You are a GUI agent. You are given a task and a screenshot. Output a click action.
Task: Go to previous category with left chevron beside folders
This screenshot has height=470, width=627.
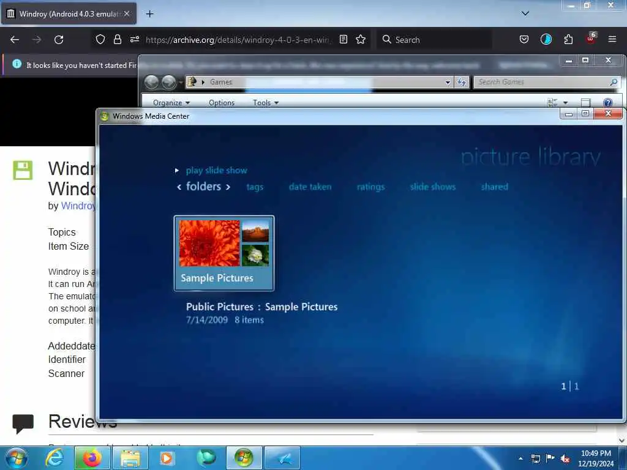[179, 187]
